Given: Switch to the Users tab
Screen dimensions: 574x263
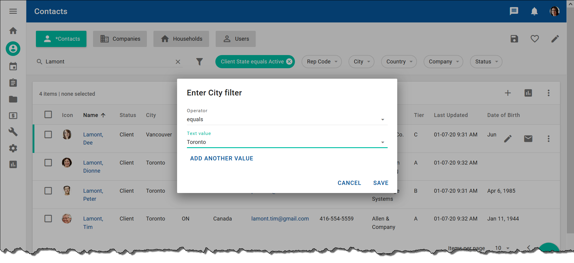Looking at the screenshot, I should pyautogui.click(x=236, y=39).
